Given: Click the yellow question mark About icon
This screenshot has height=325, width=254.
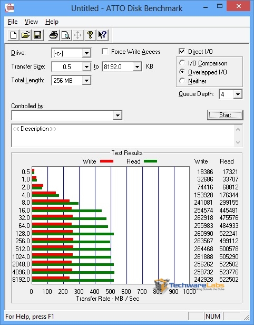Looking at the screenshot, I should (90, 35).
